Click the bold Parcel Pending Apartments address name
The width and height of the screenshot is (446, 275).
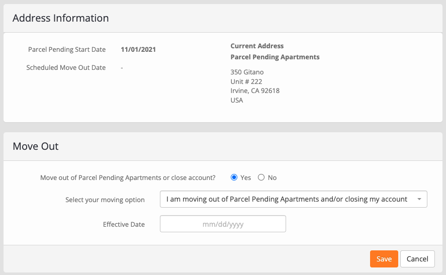click(275, 57)
